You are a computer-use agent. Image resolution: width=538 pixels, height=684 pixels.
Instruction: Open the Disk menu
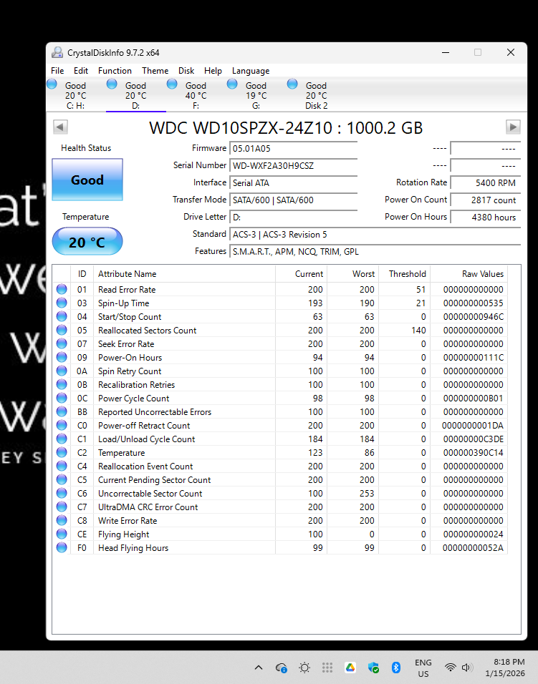pos(186,71)
